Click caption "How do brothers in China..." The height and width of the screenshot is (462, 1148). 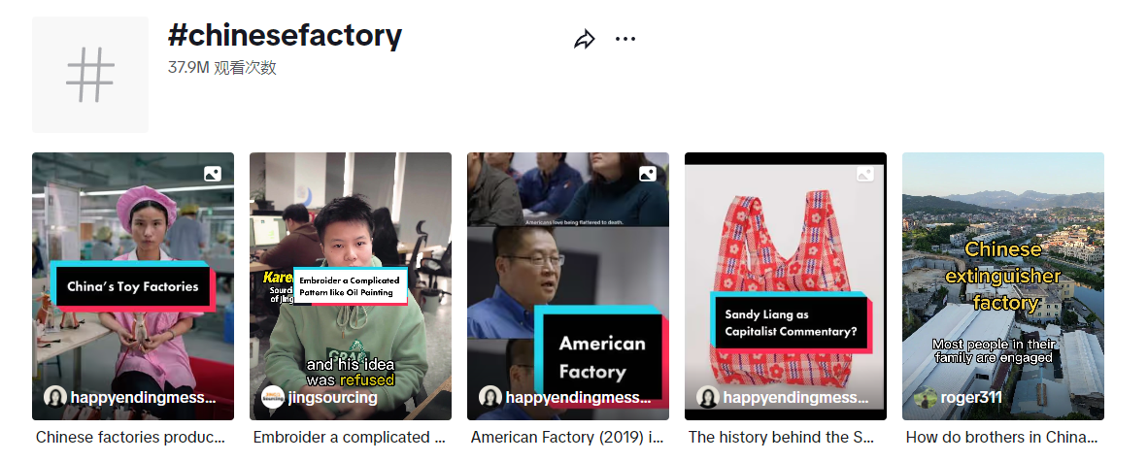1001,437
